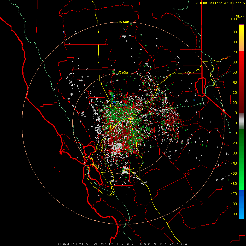Viewport: 246px width, 246px height.
Task: Click the 40 value on the velocity scale
Action: [x=235, y=83]
